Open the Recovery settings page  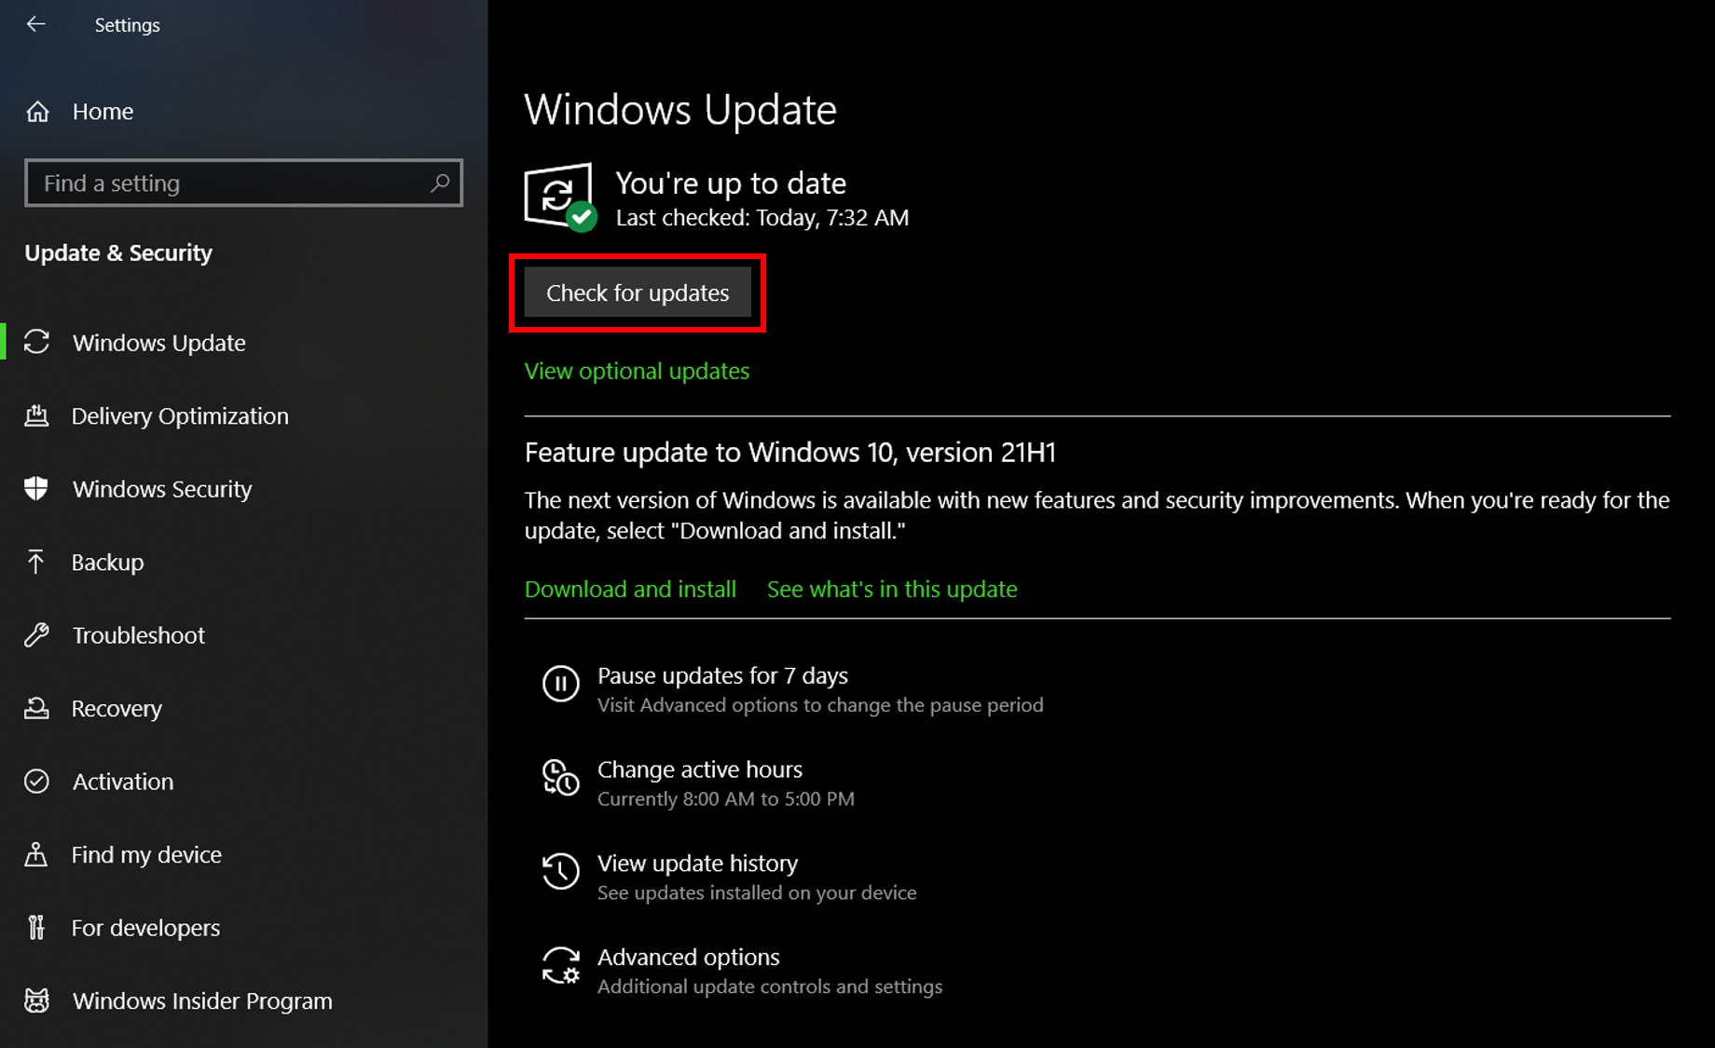click(117, 708)
